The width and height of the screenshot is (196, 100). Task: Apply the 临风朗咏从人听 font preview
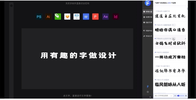(170, 84)
